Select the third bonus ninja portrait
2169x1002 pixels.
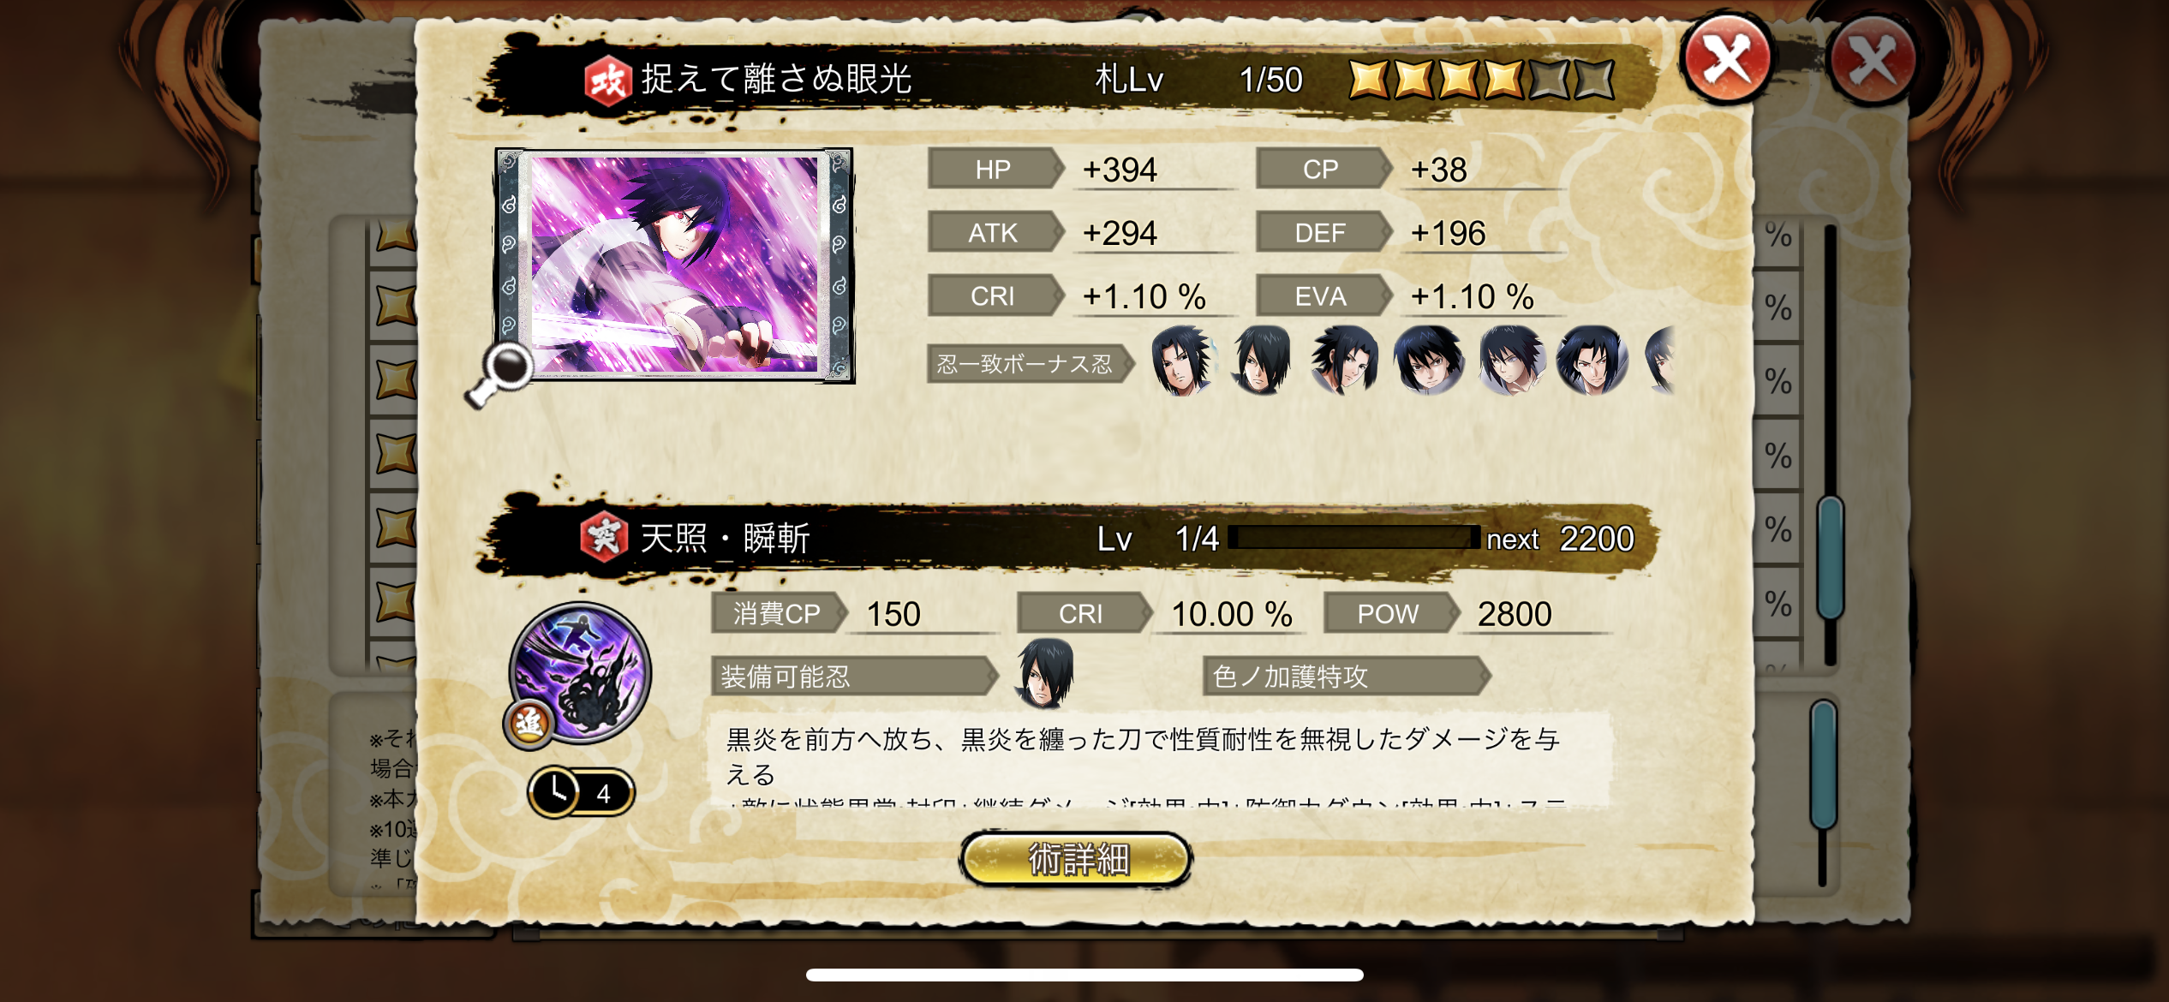tap(1345, 361)
